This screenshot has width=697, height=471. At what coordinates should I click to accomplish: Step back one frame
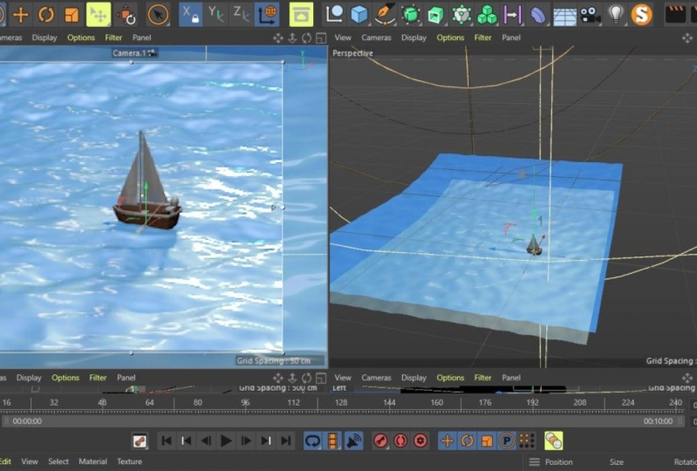(x=206, y=440)
